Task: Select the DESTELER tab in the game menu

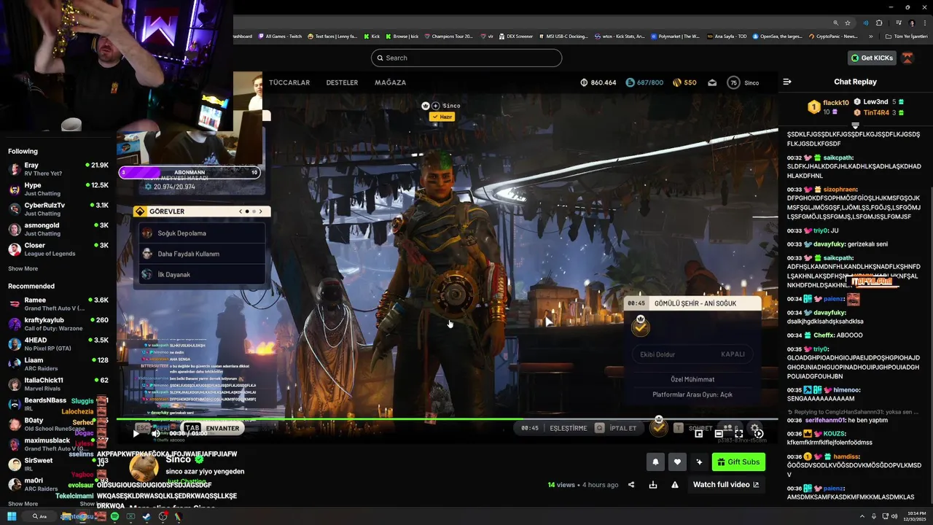Action: pyautogui.click(x=342, y=82)
